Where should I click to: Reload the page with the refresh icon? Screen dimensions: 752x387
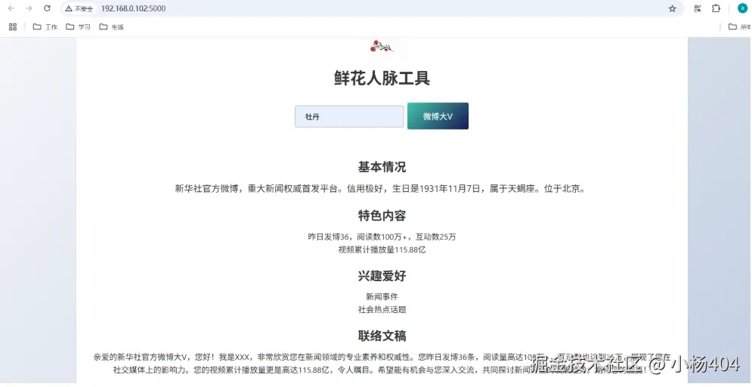(x=47, y=8)
